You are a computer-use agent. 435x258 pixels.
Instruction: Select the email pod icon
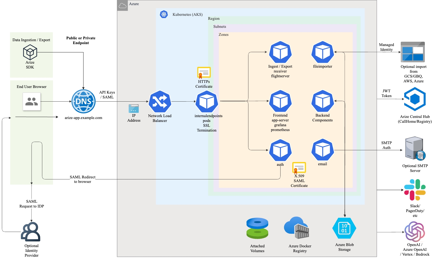pyautogui.click(x=323, y=150)
